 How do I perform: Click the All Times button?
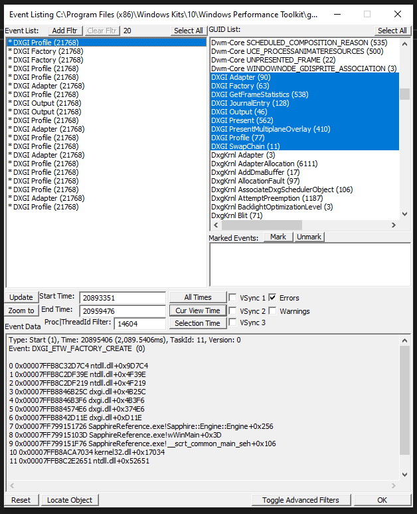click(x=197, y=297)
